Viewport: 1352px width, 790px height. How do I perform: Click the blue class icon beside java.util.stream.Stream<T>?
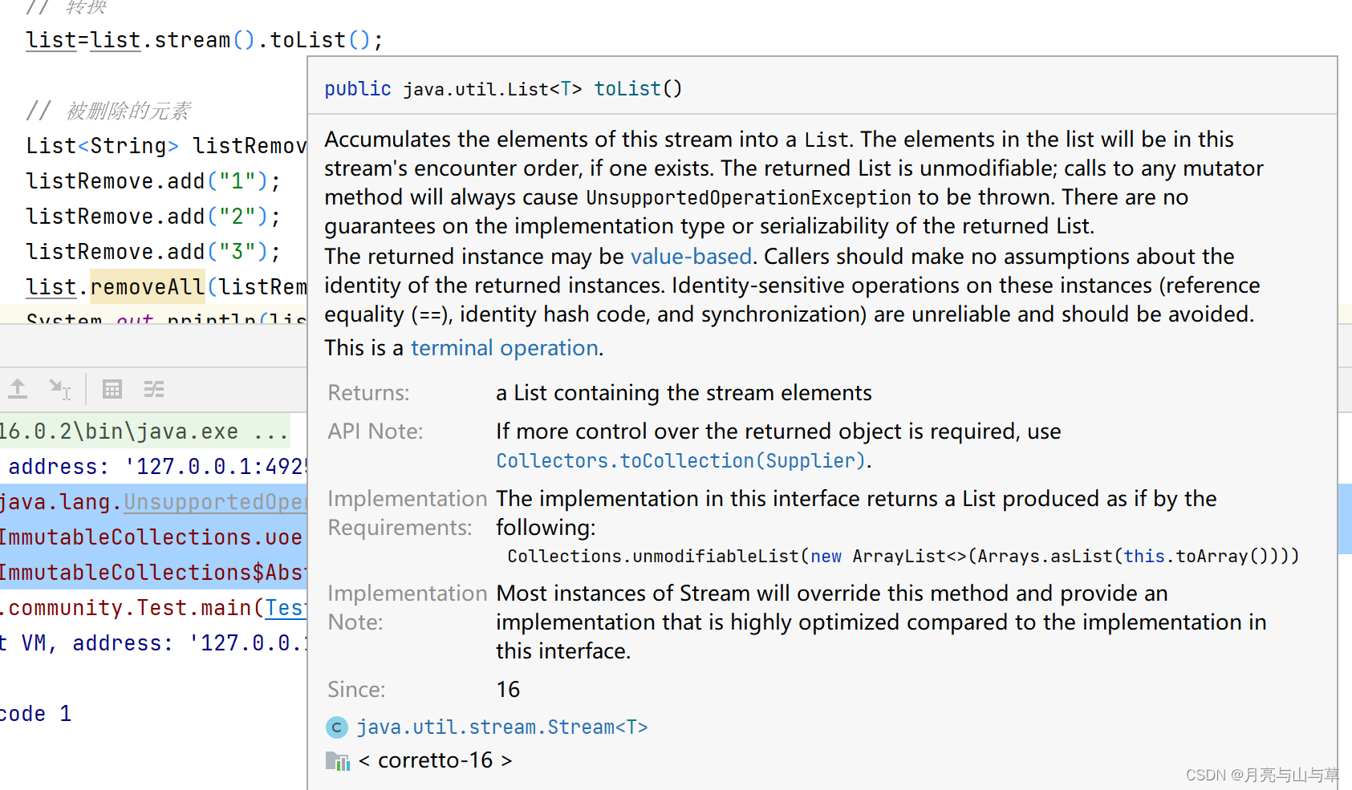click(x=336, y=727)
